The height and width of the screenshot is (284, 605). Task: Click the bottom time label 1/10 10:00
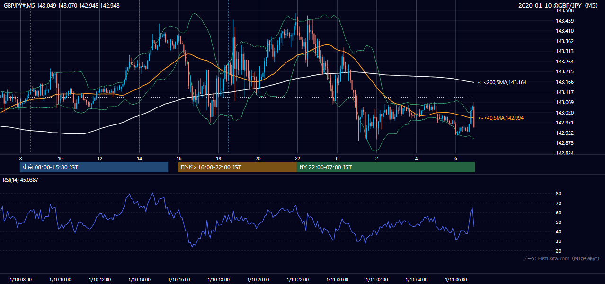click(x=60, y=280)
